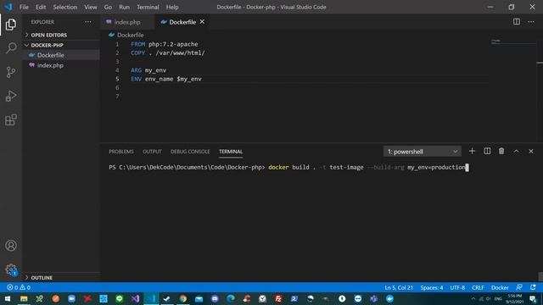
Task: Open the Search view in activity bar
Action: (x=11, y=48)
